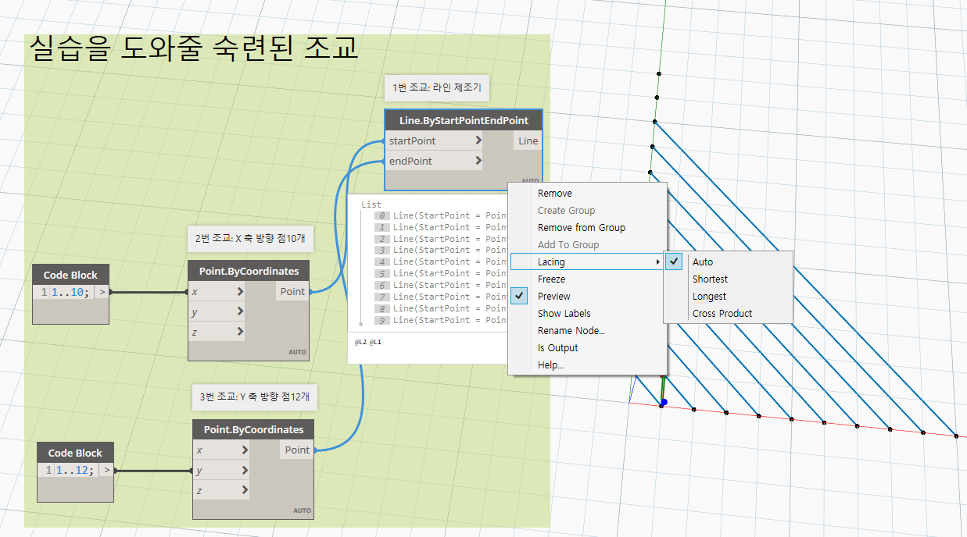
Task: Click the > output port of the 1..12 code block
Action: point(107,470)
